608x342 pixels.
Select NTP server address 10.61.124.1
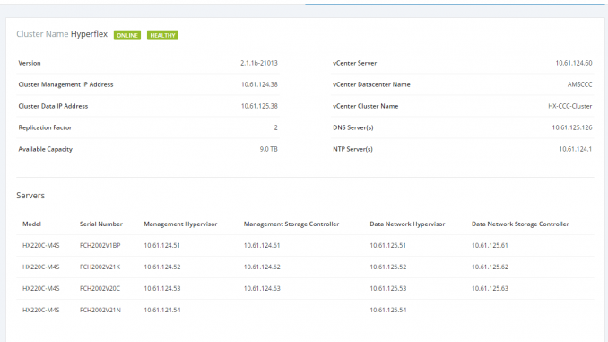[576, 149]
